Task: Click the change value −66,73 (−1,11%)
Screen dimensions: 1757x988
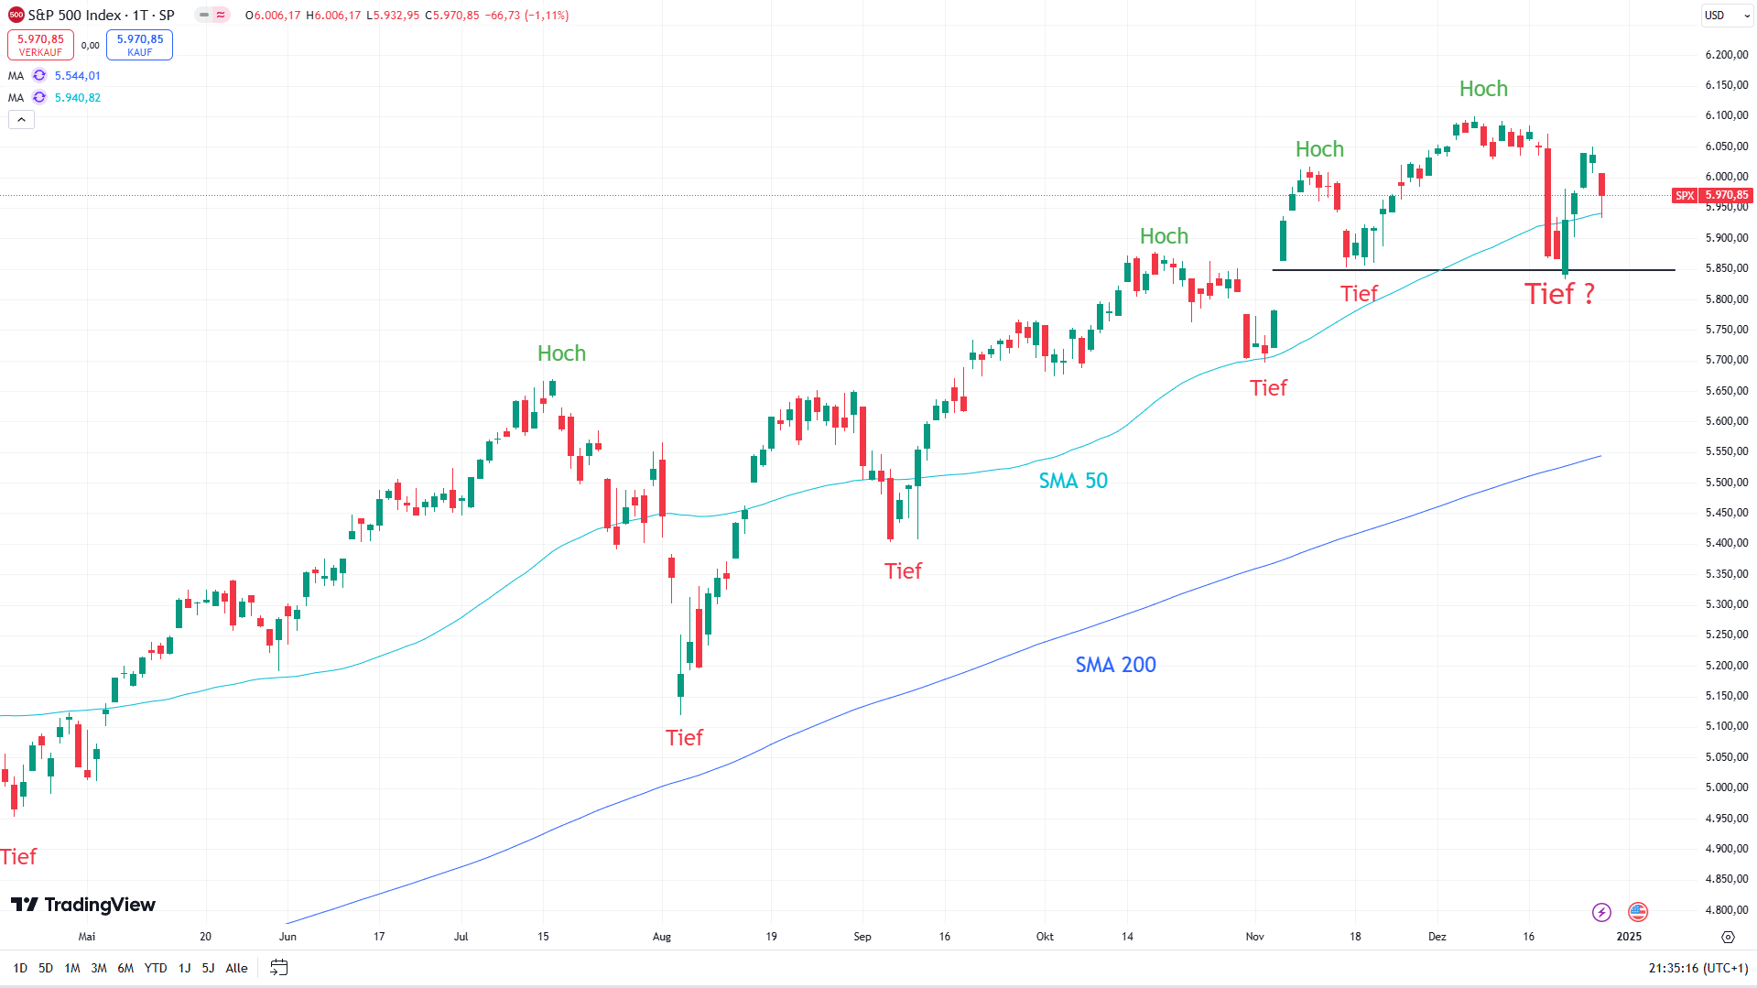Action: click(x=526, y=16)
